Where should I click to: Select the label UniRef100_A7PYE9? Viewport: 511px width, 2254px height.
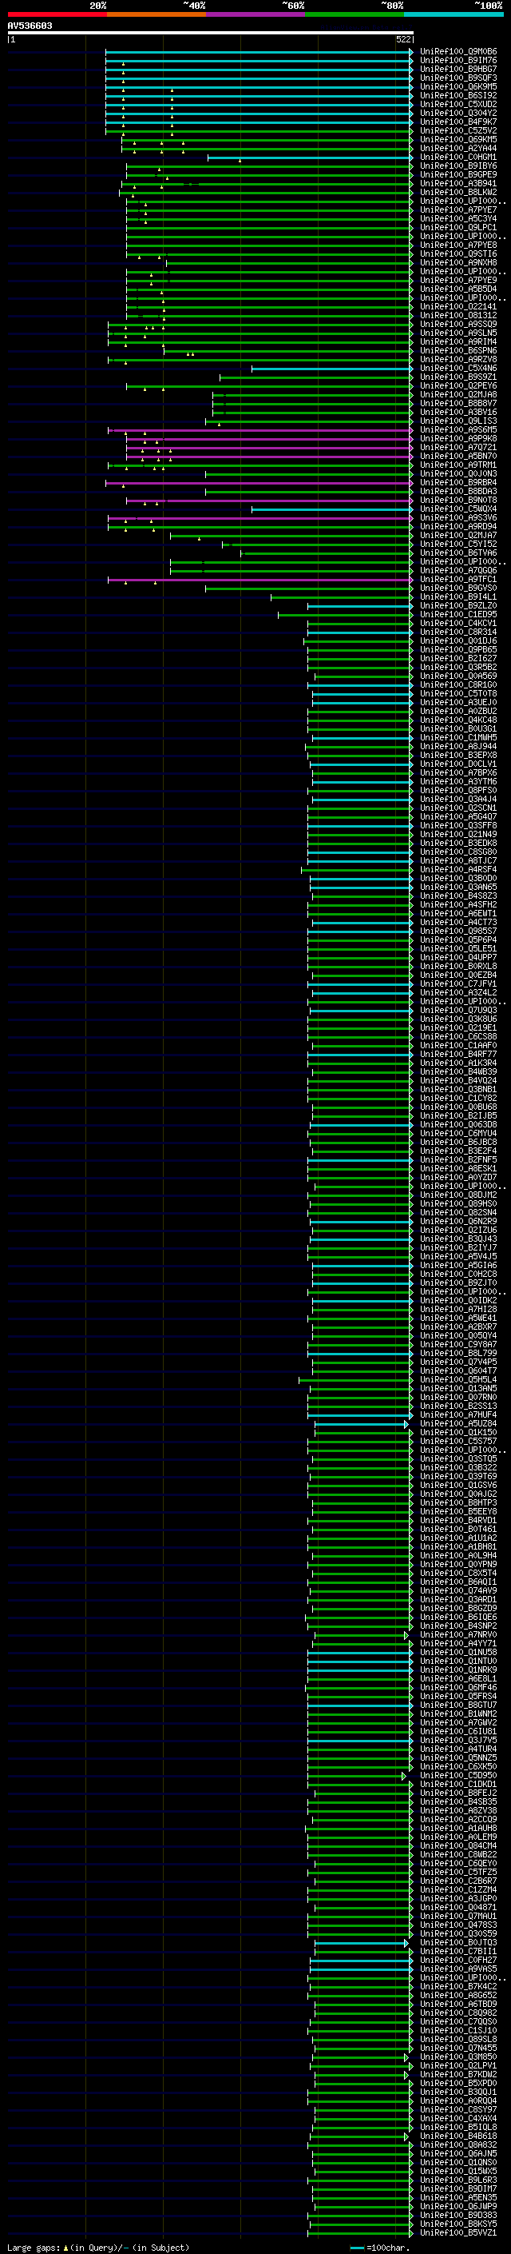point(458,280)
